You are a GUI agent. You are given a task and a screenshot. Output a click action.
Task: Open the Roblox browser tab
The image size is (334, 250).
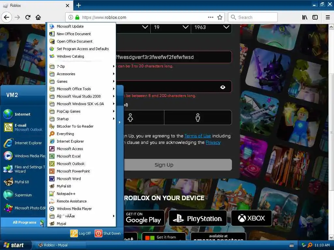(x=36, y=6)
